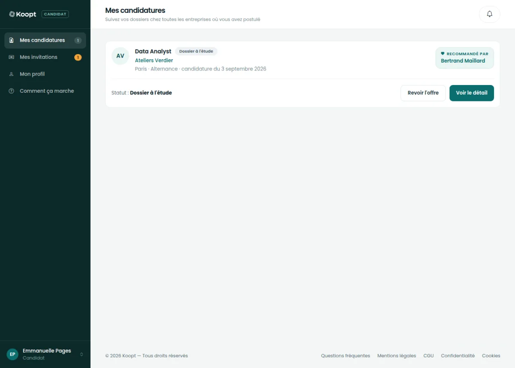Viewport: 515px width, 368px height.
Task: Click the EP user avatar
Action: pyautogui.click(x=12, y=354)
